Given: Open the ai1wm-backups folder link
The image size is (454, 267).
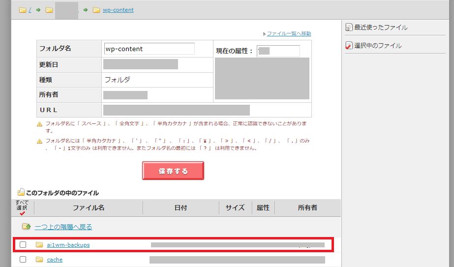Looking at the screenshot, I should point(68,245).
